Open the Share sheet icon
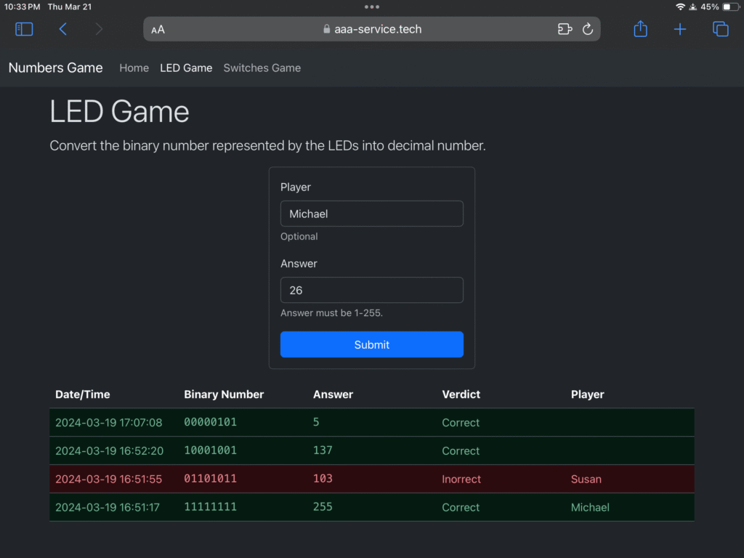The image size is (744, 558). [640, 29]
